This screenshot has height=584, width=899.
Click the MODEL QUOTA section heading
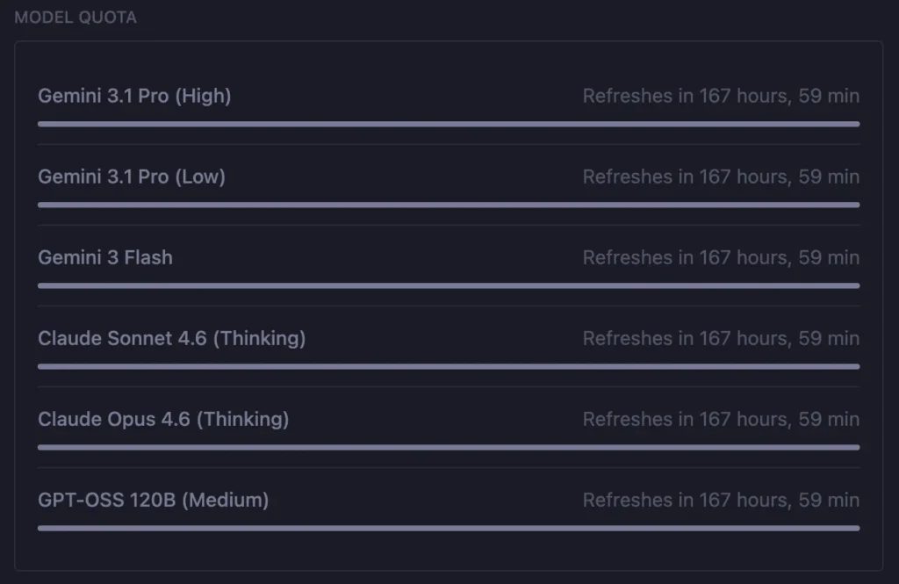[76, 18]
